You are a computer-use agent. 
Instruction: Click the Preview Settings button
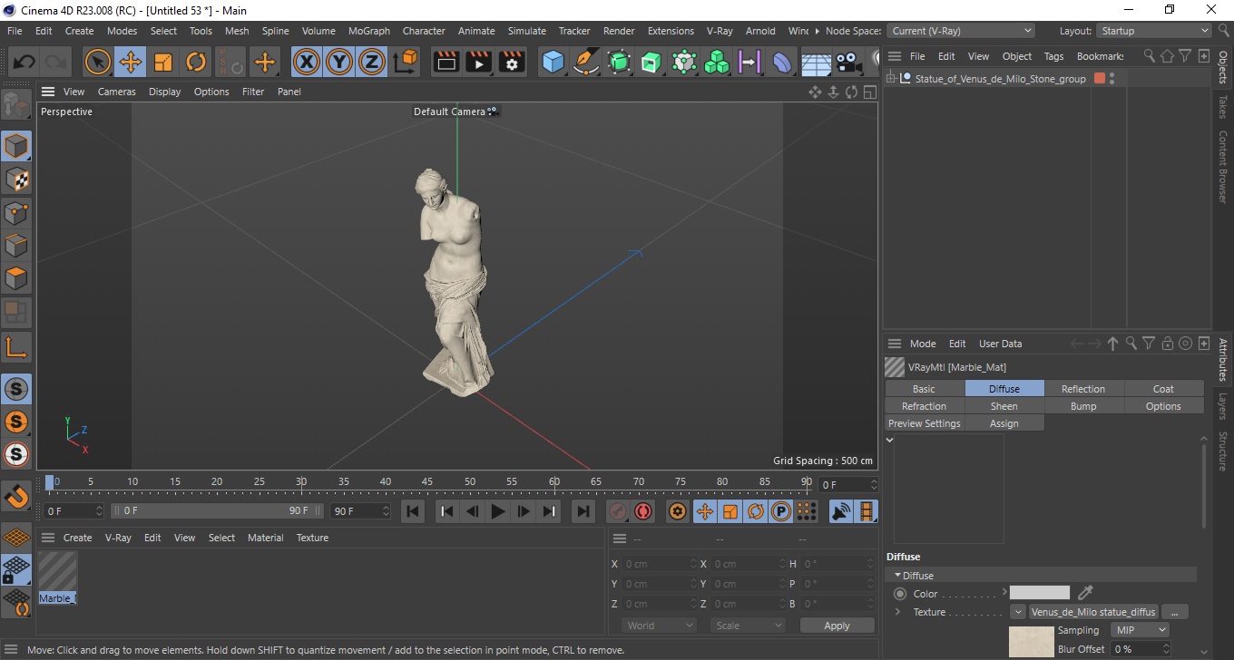coord(924,423)
